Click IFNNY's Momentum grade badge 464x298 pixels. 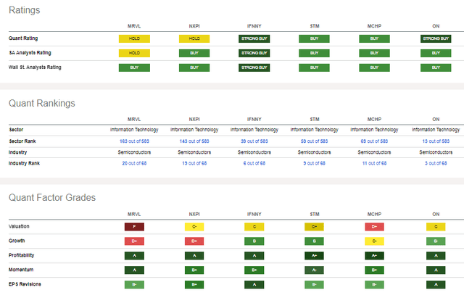coord(254,270)
